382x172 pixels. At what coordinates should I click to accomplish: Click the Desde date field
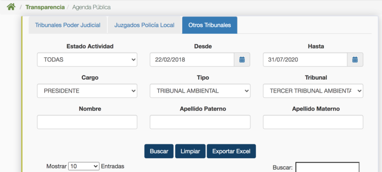192,60
